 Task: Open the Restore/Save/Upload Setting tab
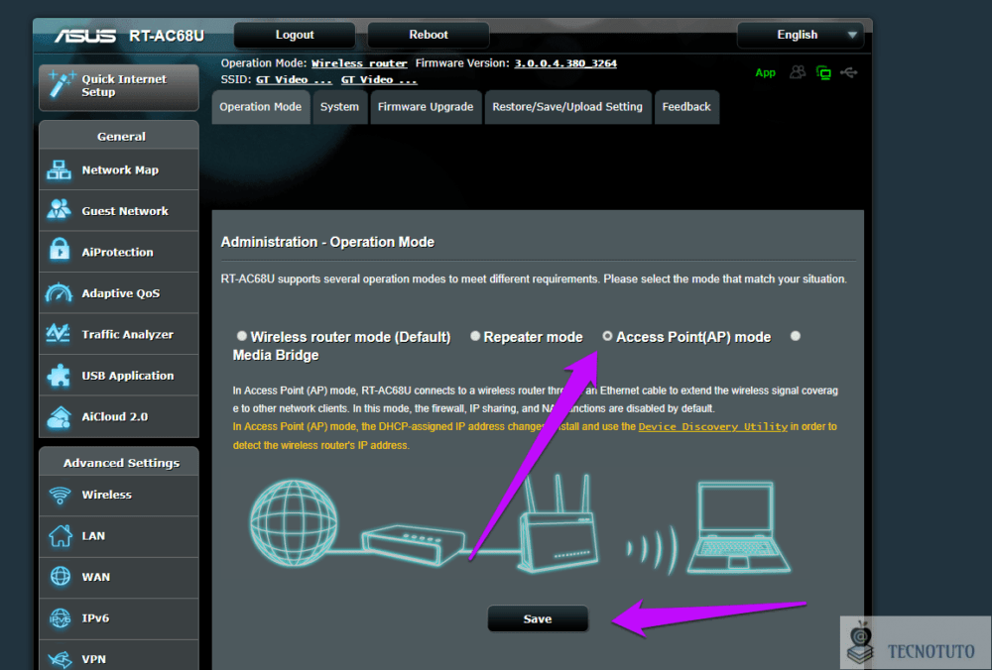coord(567,107)
